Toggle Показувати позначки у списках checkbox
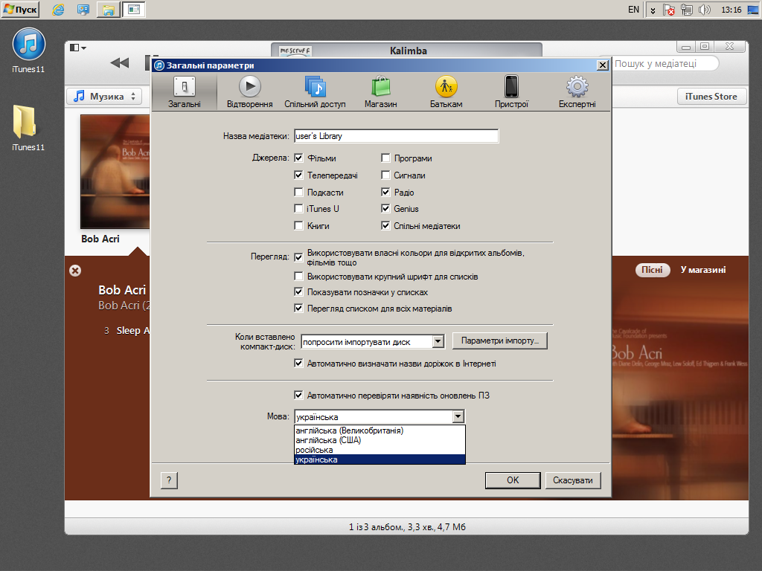 [x=299, y=292]
